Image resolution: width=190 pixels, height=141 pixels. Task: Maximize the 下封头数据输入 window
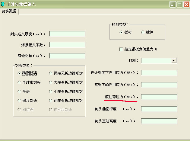pyautogui.click(x=179, y=4)
